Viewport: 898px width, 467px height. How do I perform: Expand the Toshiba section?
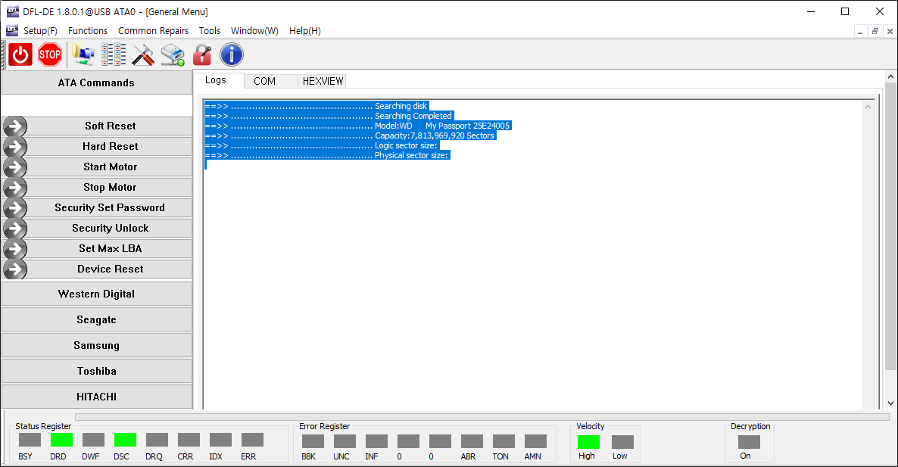click(96, 372)
